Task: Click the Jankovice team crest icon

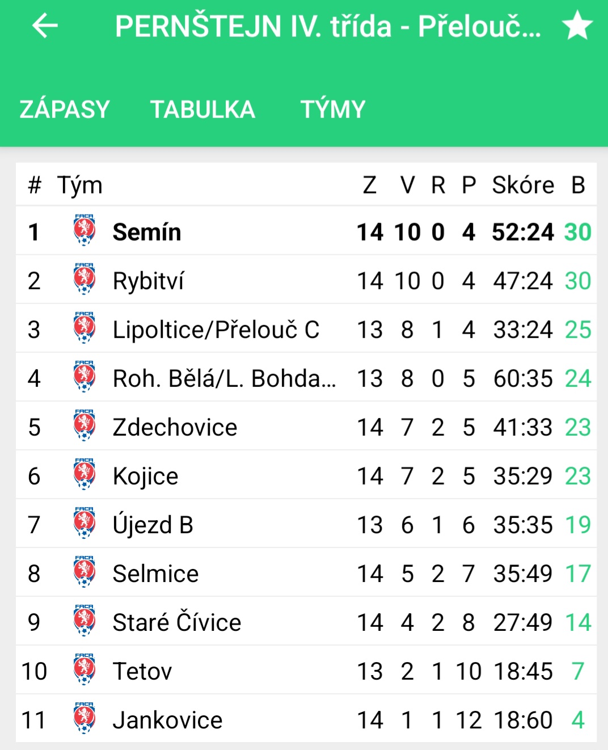Action: (x=84, y=718)
